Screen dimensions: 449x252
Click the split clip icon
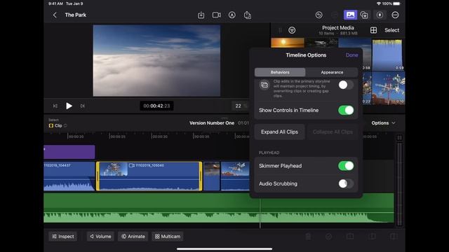pos(373,237)
